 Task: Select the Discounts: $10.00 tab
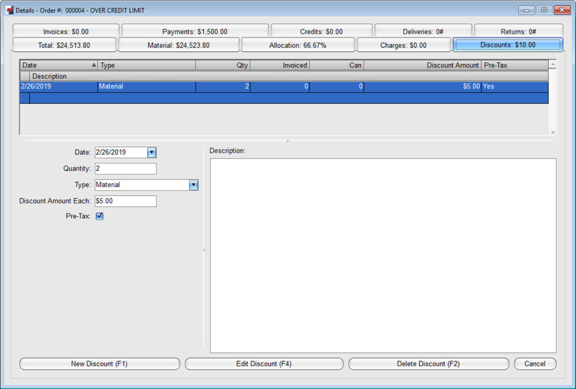pyautogui.click(x=508, y=45)
